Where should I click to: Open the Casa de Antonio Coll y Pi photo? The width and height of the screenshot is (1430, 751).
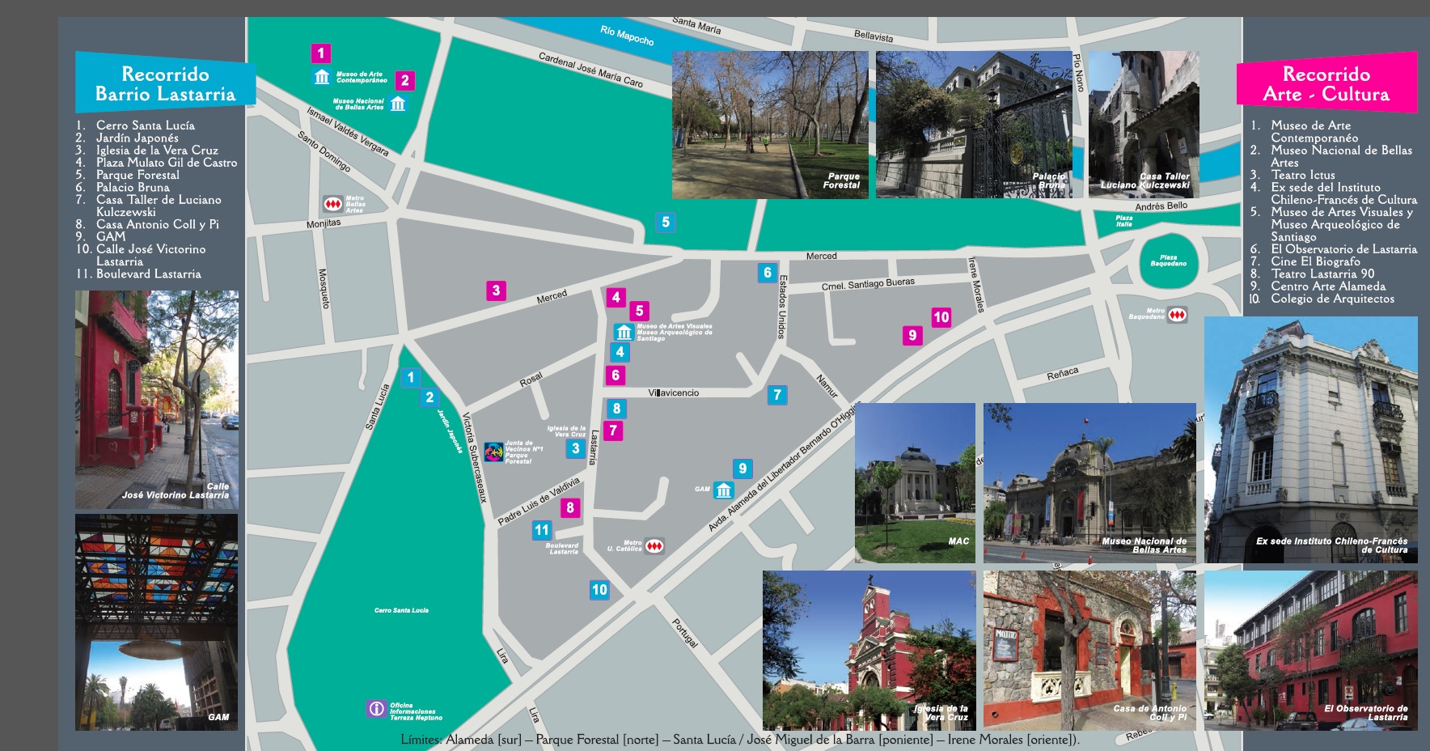[x=1089, y=651]
